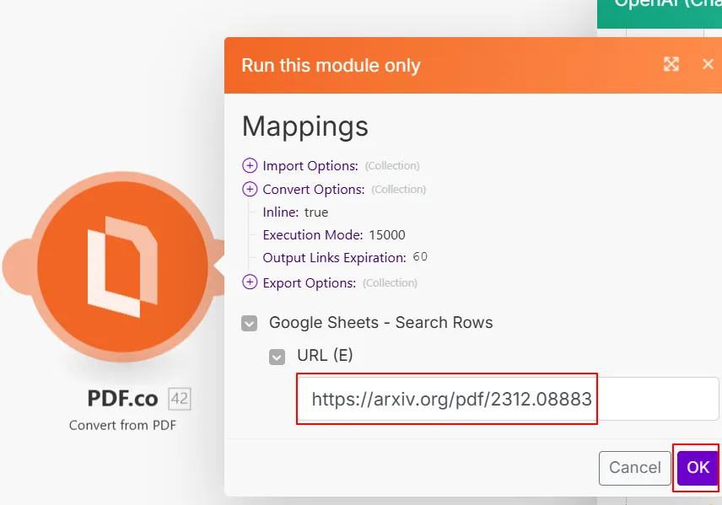Click the left connector handle of PDF.co module
This screenshot has height=505, width=722.
coord(19,266)
